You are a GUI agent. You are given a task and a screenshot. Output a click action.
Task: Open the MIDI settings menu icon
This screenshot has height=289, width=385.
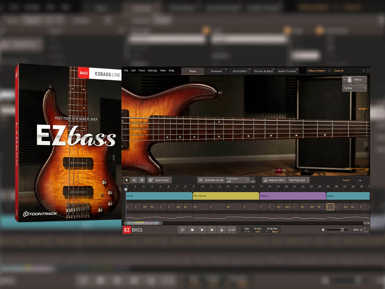click(x=361, y=230)
